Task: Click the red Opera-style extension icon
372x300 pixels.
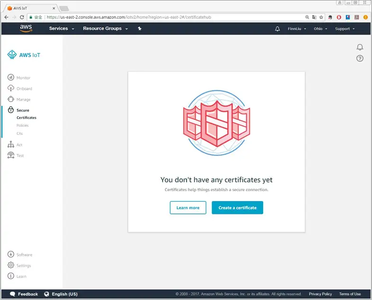Action: click(x=339, y=17)
